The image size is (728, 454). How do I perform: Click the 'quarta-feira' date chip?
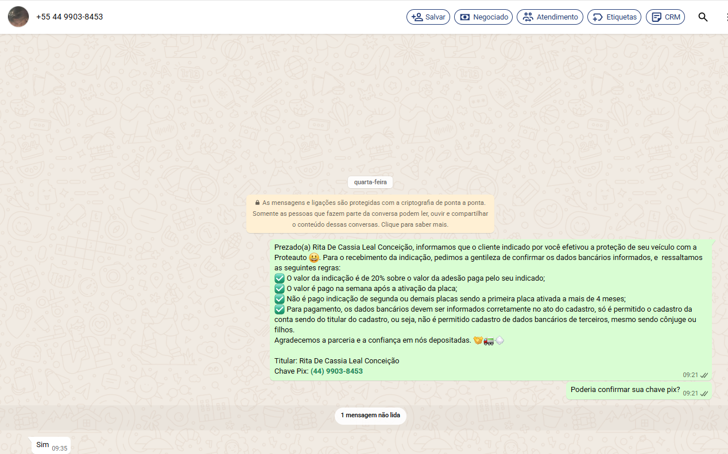coord(370,183)
